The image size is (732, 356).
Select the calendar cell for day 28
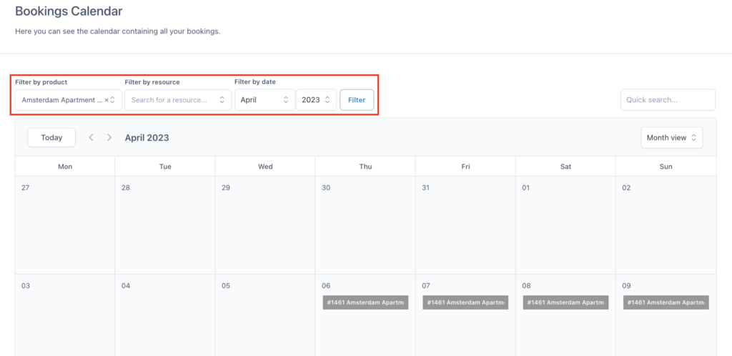[x=165, y=225]
